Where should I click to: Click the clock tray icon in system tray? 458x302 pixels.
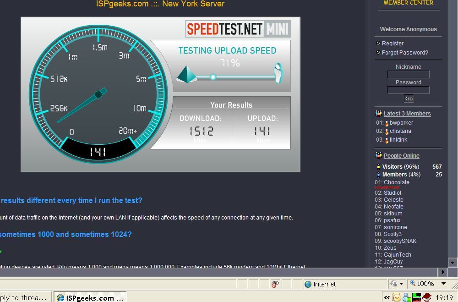pos(396,297)
